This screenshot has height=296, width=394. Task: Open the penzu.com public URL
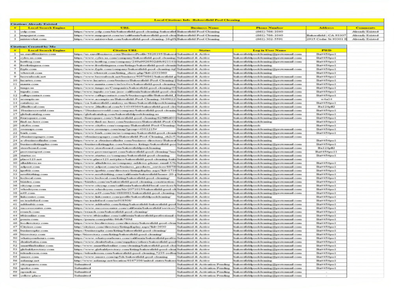125,219
